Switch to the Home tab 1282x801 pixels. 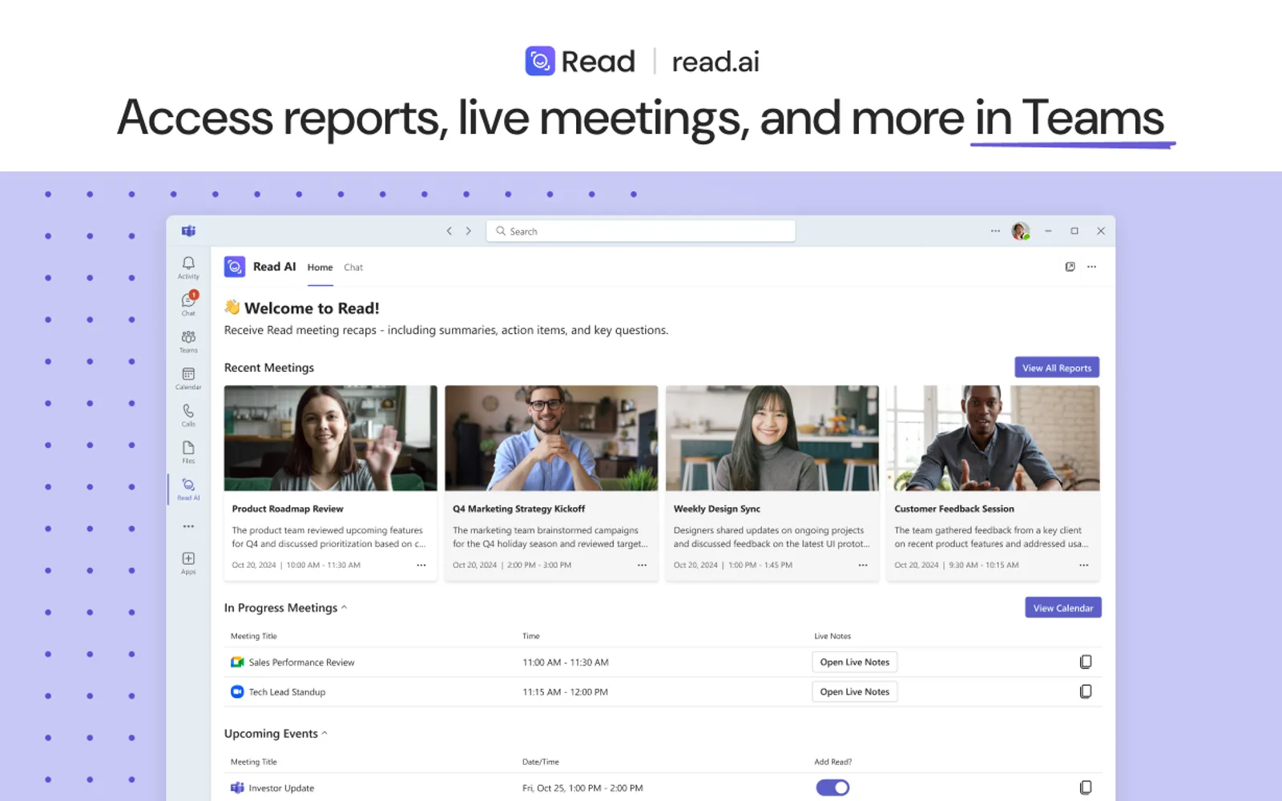tap(320, 268)
